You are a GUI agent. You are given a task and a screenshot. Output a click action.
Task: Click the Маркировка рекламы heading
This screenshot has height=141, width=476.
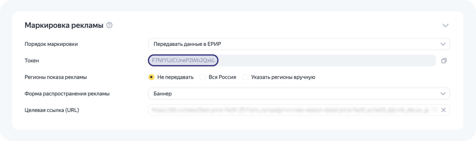click(x=64, y=25)
